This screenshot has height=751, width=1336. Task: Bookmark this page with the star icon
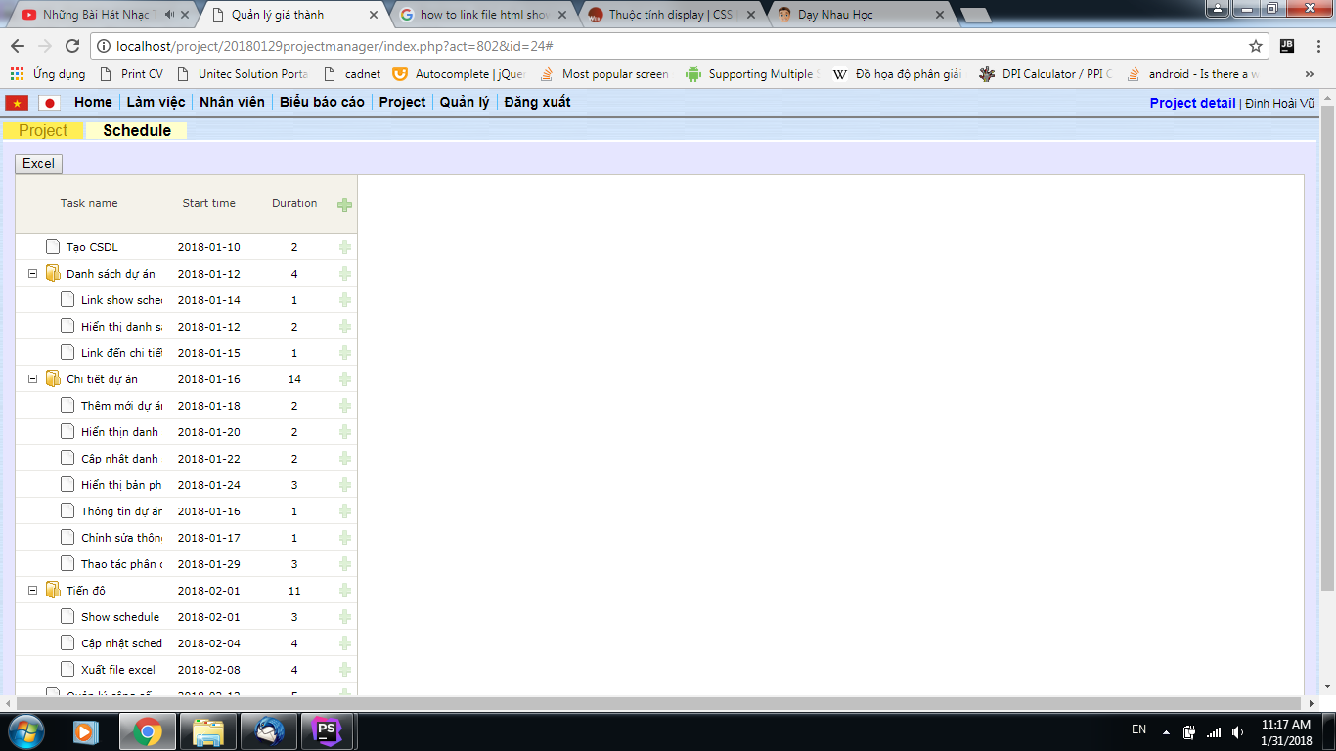1256,46
